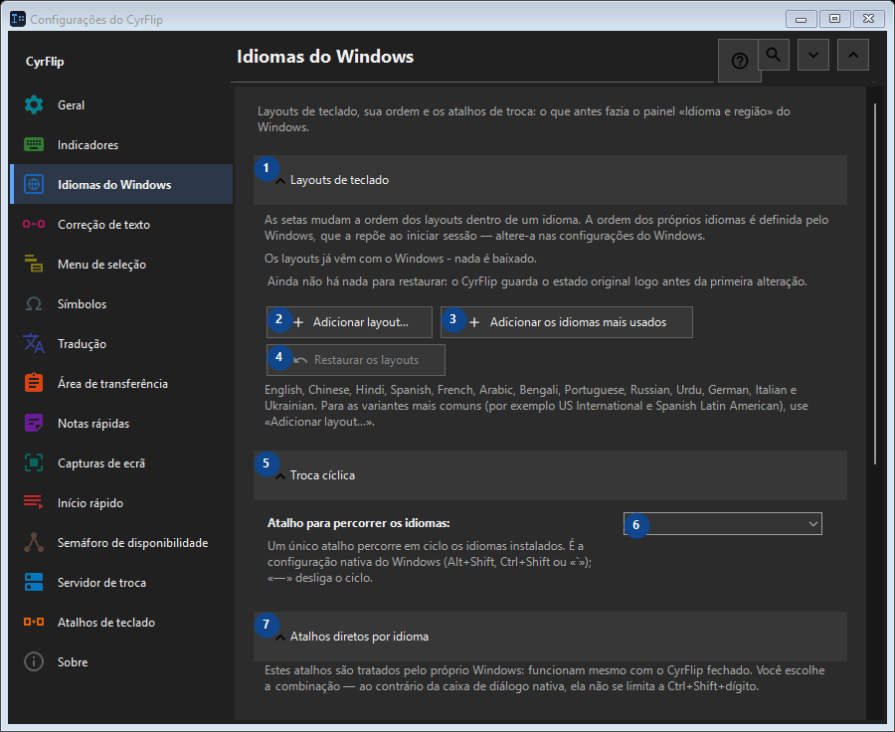The height and width of the screenshot is (732, 895).
Task: Click the Correção de texto icon
Action: coord(34,225)
